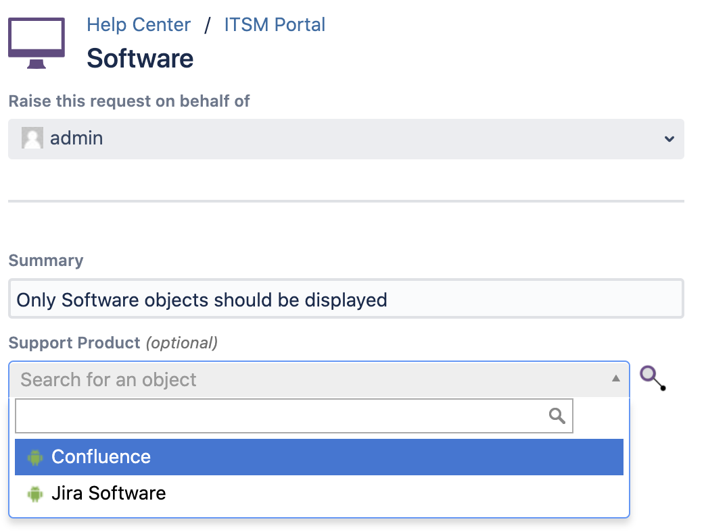Click the Support Product field label
This screenshot has height=532, width=706.
click(x=74, y=343)
